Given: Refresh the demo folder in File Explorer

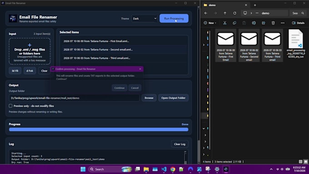Looking at the screenshot, I should coord(235,13).
